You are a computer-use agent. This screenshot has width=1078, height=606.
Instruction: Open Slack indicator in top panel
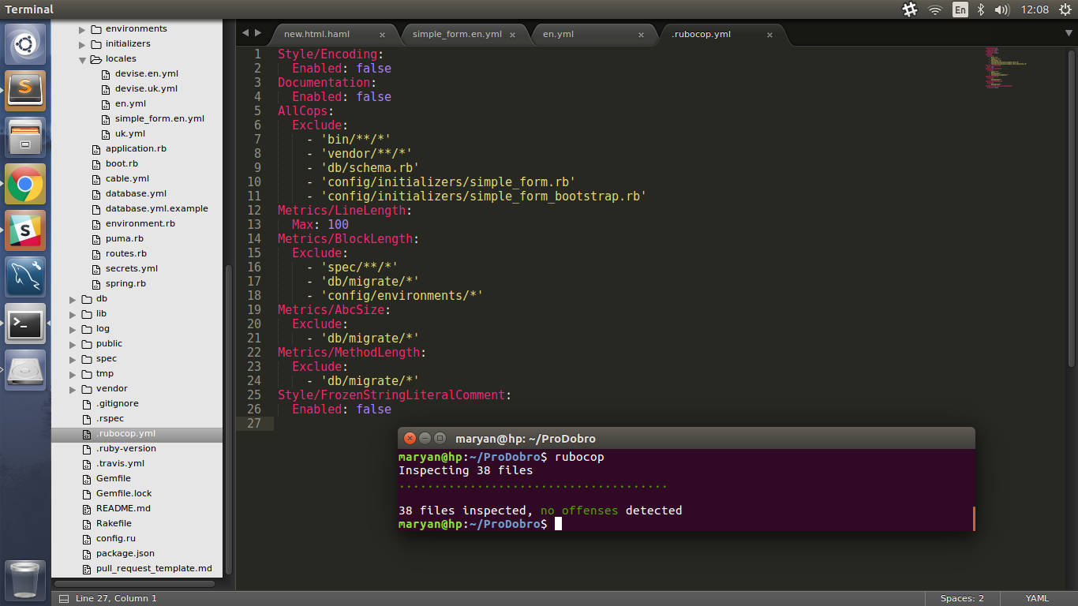coord(910,9)
